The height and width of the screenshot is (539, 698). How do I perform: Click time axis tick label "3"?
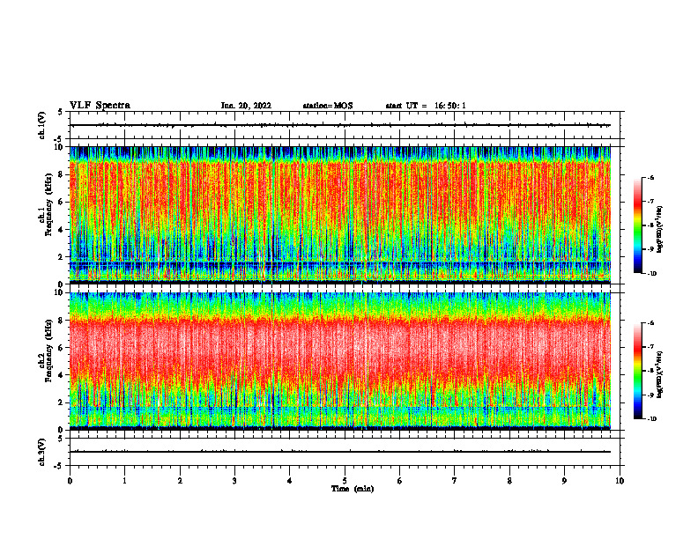[x=234, y=481]
